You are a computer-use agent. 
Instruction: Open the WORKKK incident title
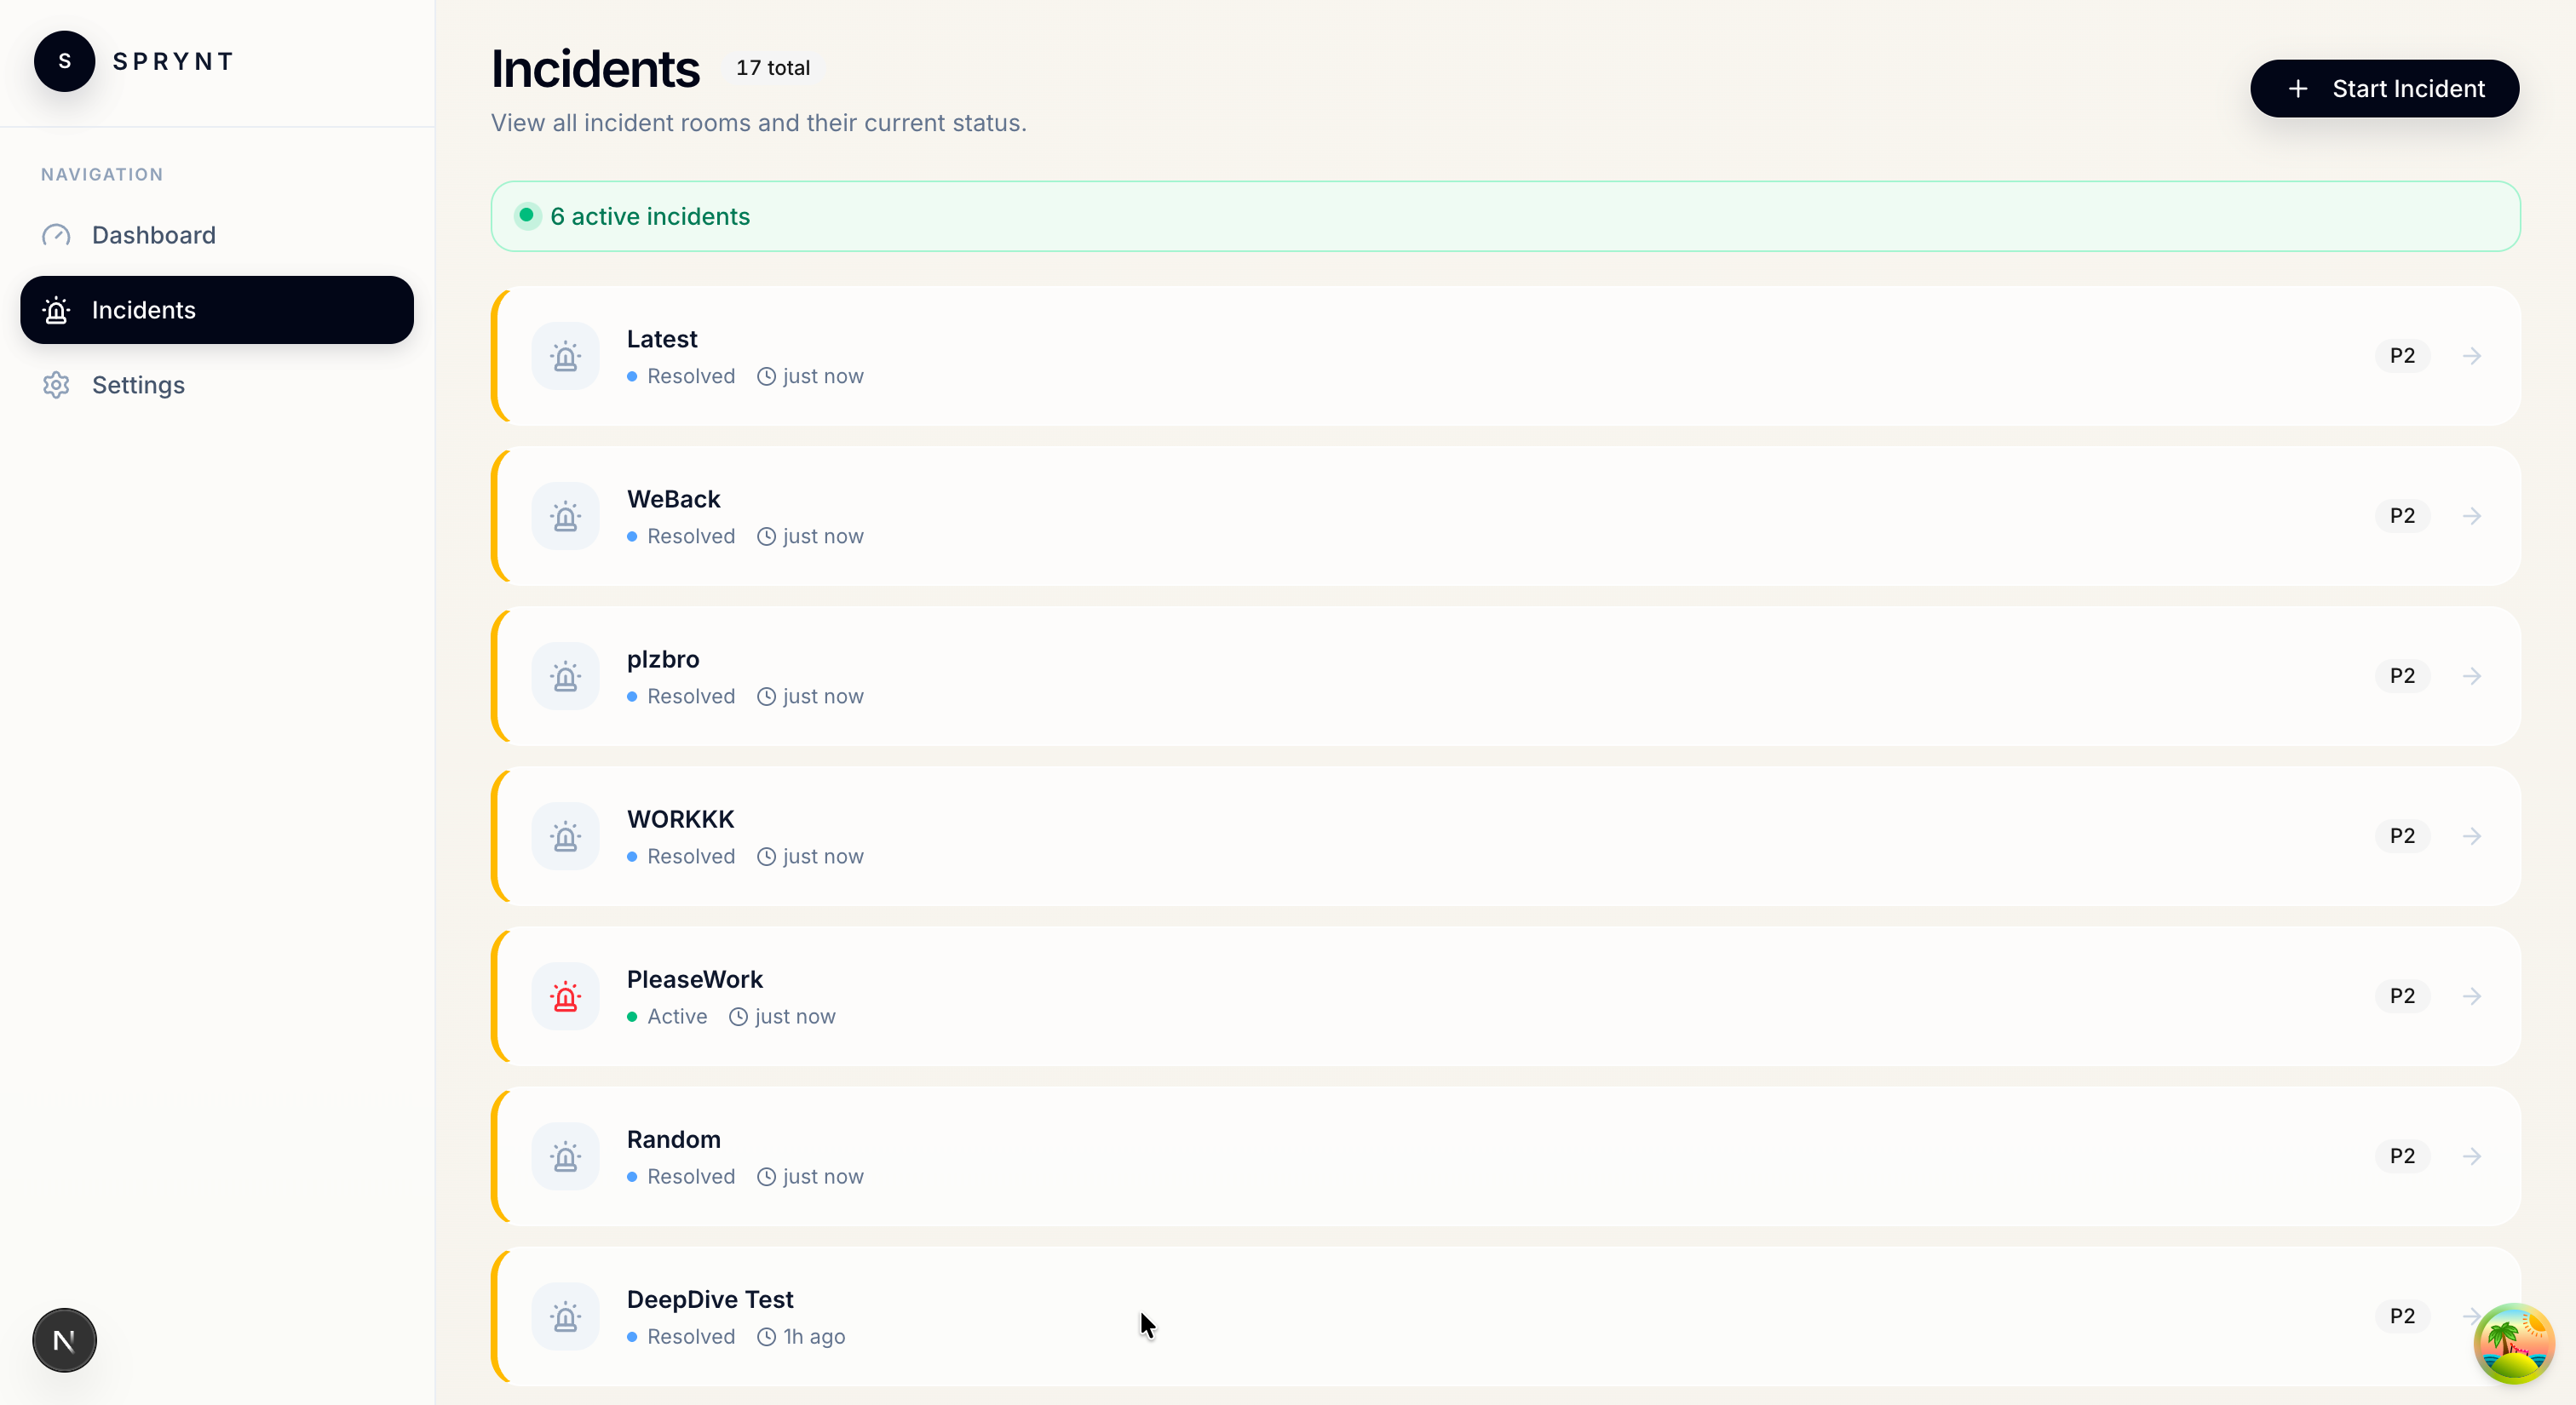point(680,819)
